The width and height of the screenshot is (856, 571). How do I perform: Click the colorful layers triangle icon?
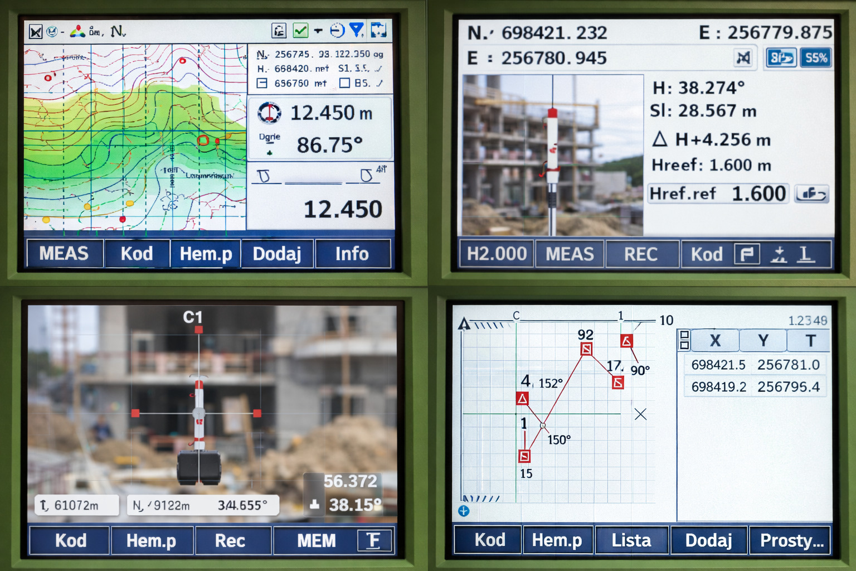77,31
